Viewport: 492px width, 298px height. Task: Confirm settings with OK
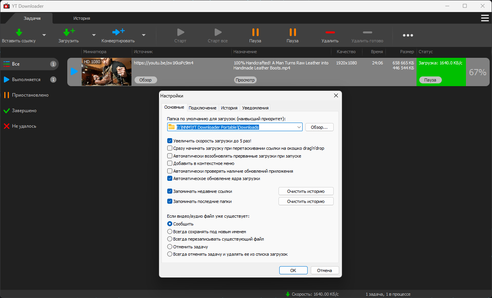[x=293, y=270]
